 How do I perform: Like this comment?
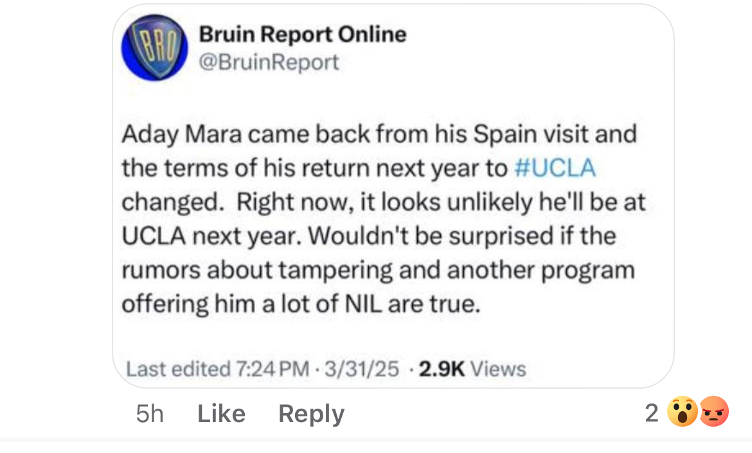[221, 414]
